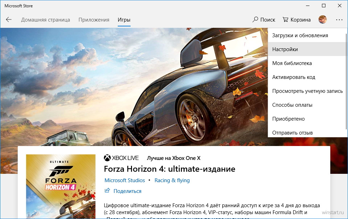Click the share icon beside Поделиться
The height and width of the screenshot is (219, 348).
point(107,190)
